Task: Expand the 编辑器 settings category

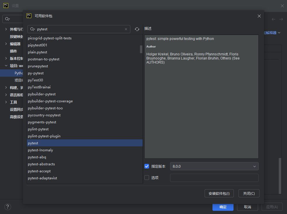Action: pos(6,44)
